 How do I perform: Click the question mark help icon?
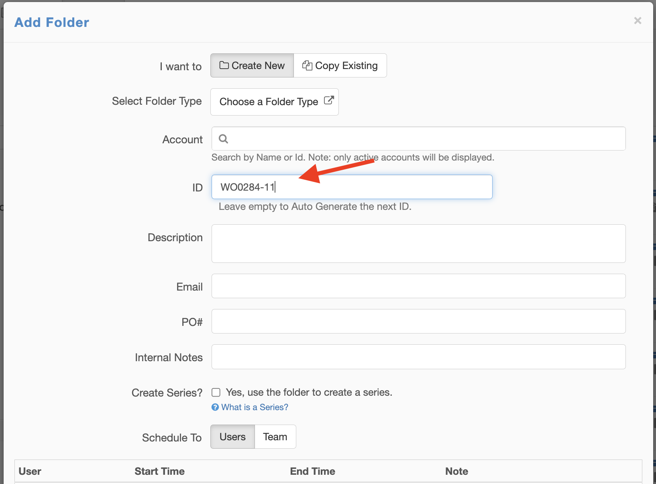(215, 407)
